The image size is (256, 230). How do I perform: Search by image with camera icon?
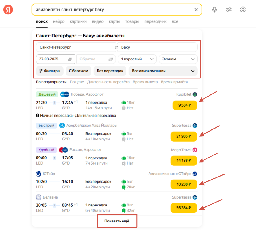pos(243,10)
